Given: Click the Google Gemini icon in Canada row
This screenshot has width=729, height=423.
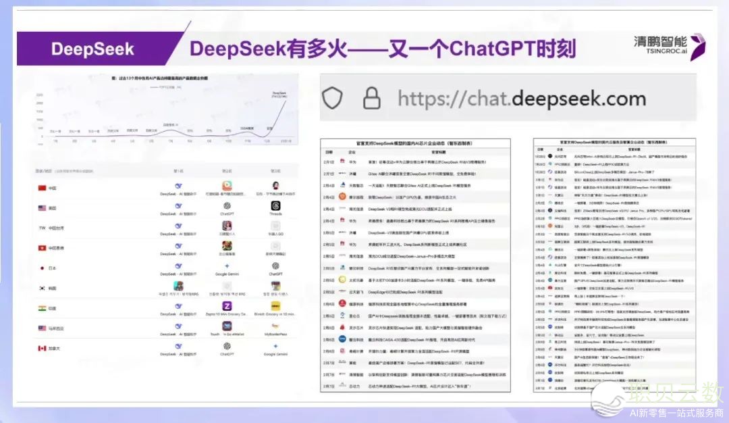Looking at the screenshot, I should tap(275, 346).
